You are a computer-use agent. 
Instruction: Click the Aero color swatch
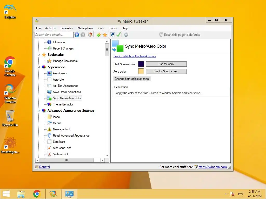pyautogui.click(x=141, y=71)
